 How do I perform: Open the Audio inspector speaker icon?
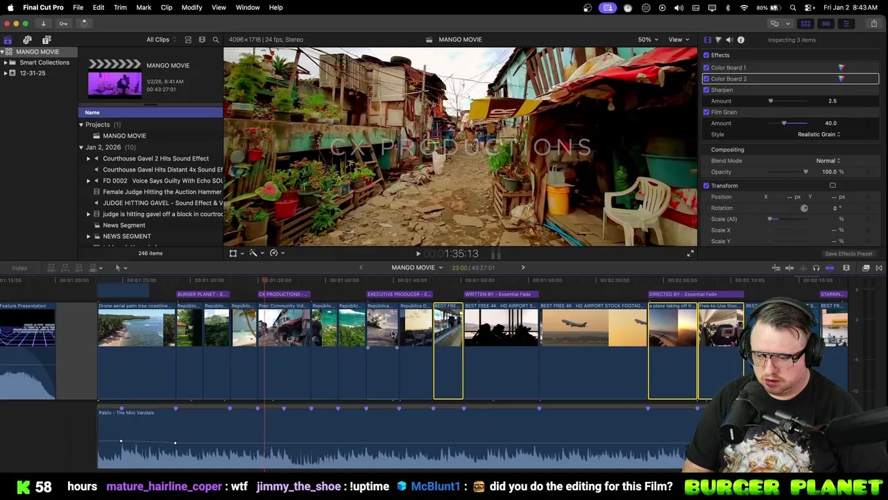(729, 40)
